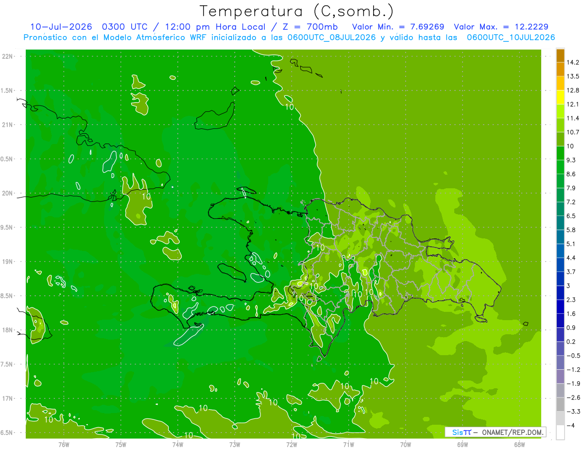Viewport: 583px width, 451px height.
Task: Click the colorbar label '-4'
Action: click(570, 426)
